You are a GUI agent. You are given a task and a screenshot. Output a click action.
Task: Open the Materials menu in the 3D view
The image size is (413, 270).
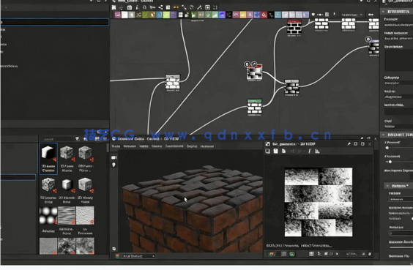(x=130, y=146)
